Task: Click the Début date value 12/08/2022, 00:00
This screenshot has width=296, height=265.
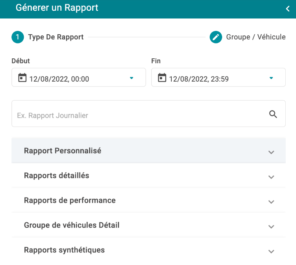Action: pyautogui.click(x=59, y=79)
